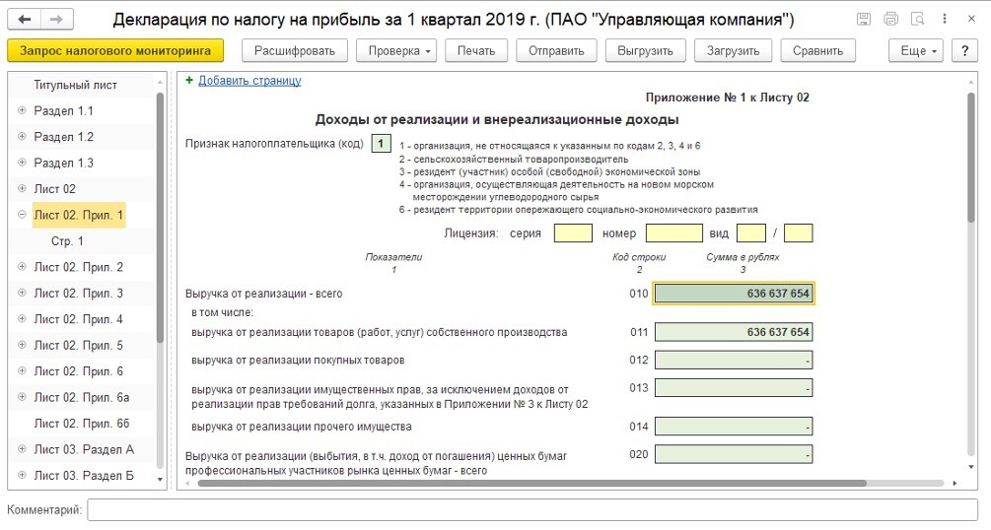
Task: Open the Проверка dropdown
Action: click(395, 51)
